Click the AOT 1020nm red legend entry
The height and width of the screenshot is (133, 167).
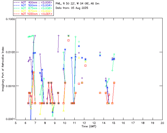33,14
